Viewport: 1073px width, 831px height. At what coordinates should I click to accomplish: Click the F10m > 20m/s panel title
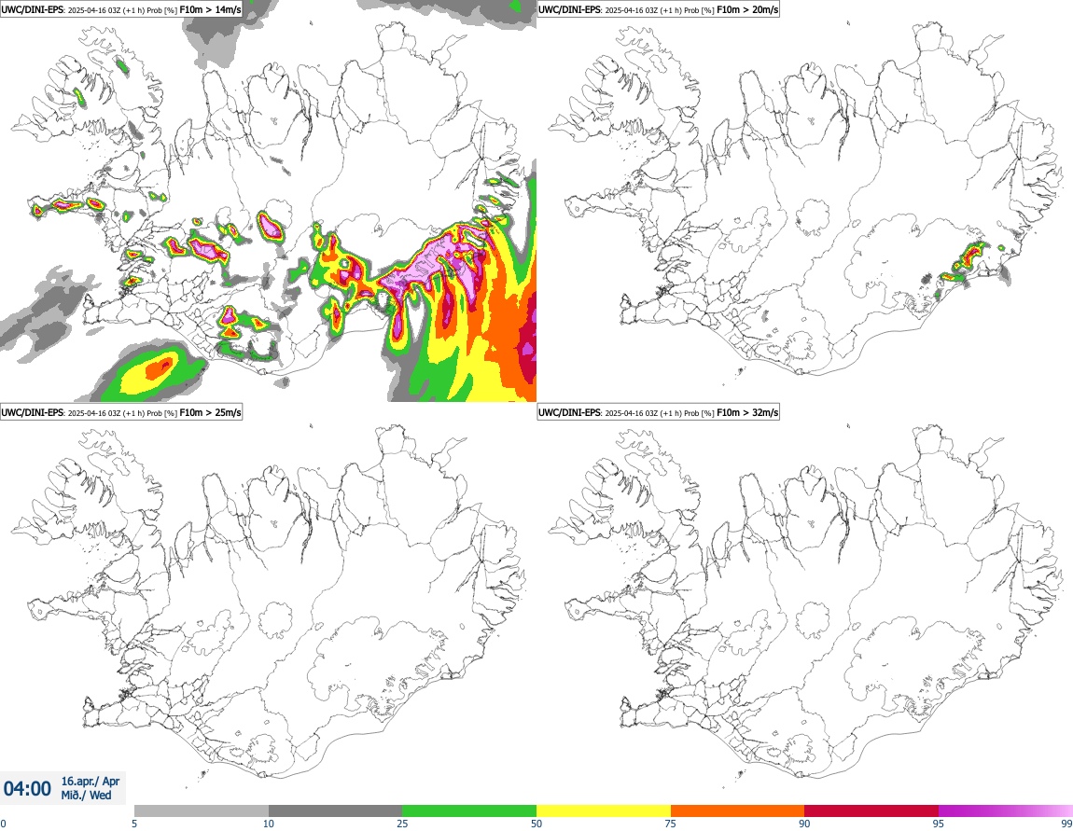(659, 10)
